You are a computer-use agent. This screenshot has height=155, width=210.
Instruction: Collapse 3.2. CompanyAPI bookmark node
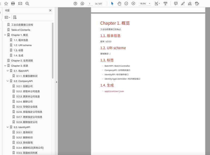(x=8, y=81)
